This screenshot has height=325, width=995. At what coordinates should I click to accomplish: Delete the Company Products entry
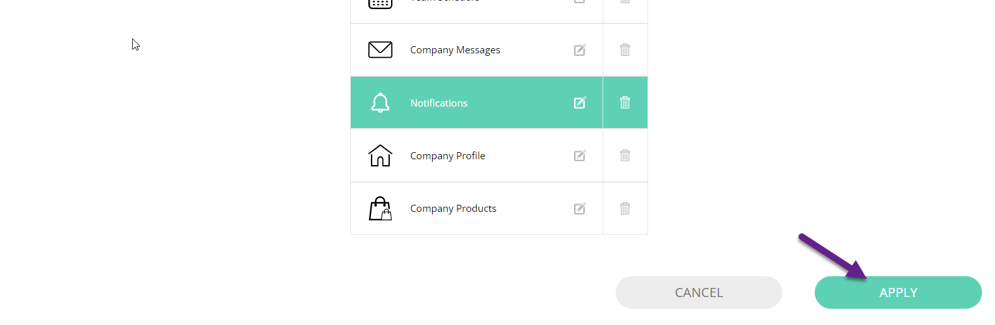(625, 208)
